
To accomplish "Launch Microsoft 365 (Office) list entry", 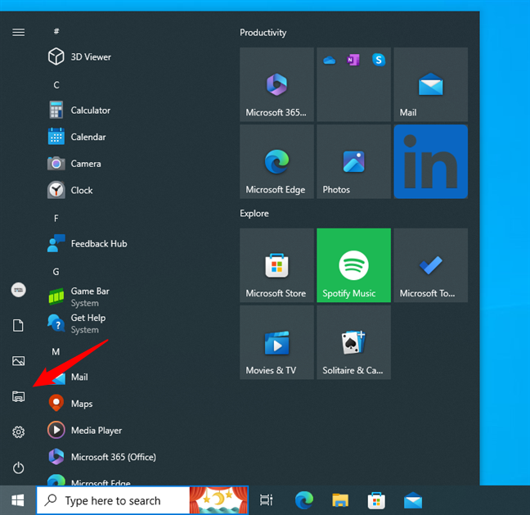I will [x=102, y=457].
